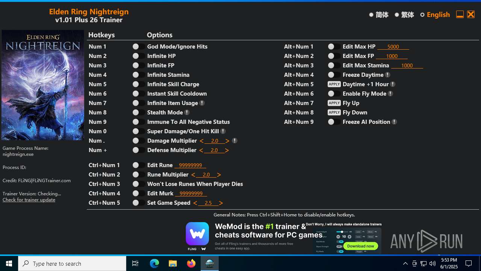Toggle Instant Skill Cooldown
The height and width of the screenshot is (271, 481).
139,94
